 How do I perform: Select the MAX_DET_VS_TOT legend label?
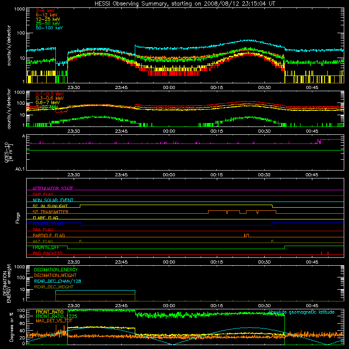point(54,321)
